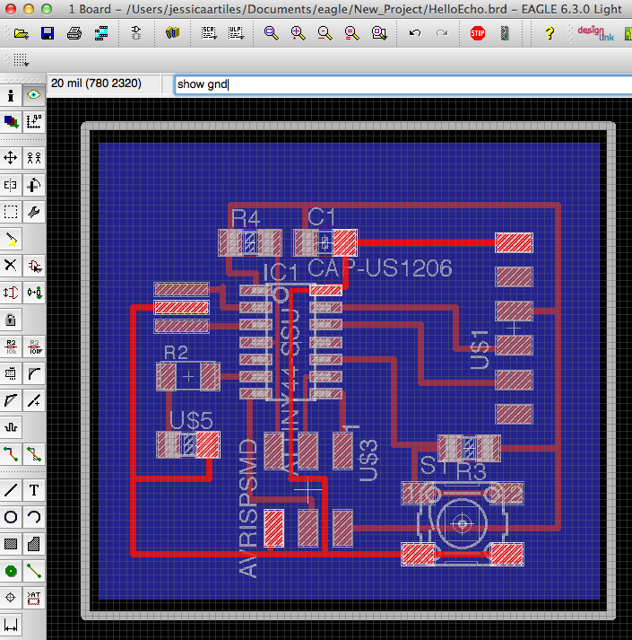Select the Split wire tool
Viewport: 632px width, 640px height.
click(11, 400)
